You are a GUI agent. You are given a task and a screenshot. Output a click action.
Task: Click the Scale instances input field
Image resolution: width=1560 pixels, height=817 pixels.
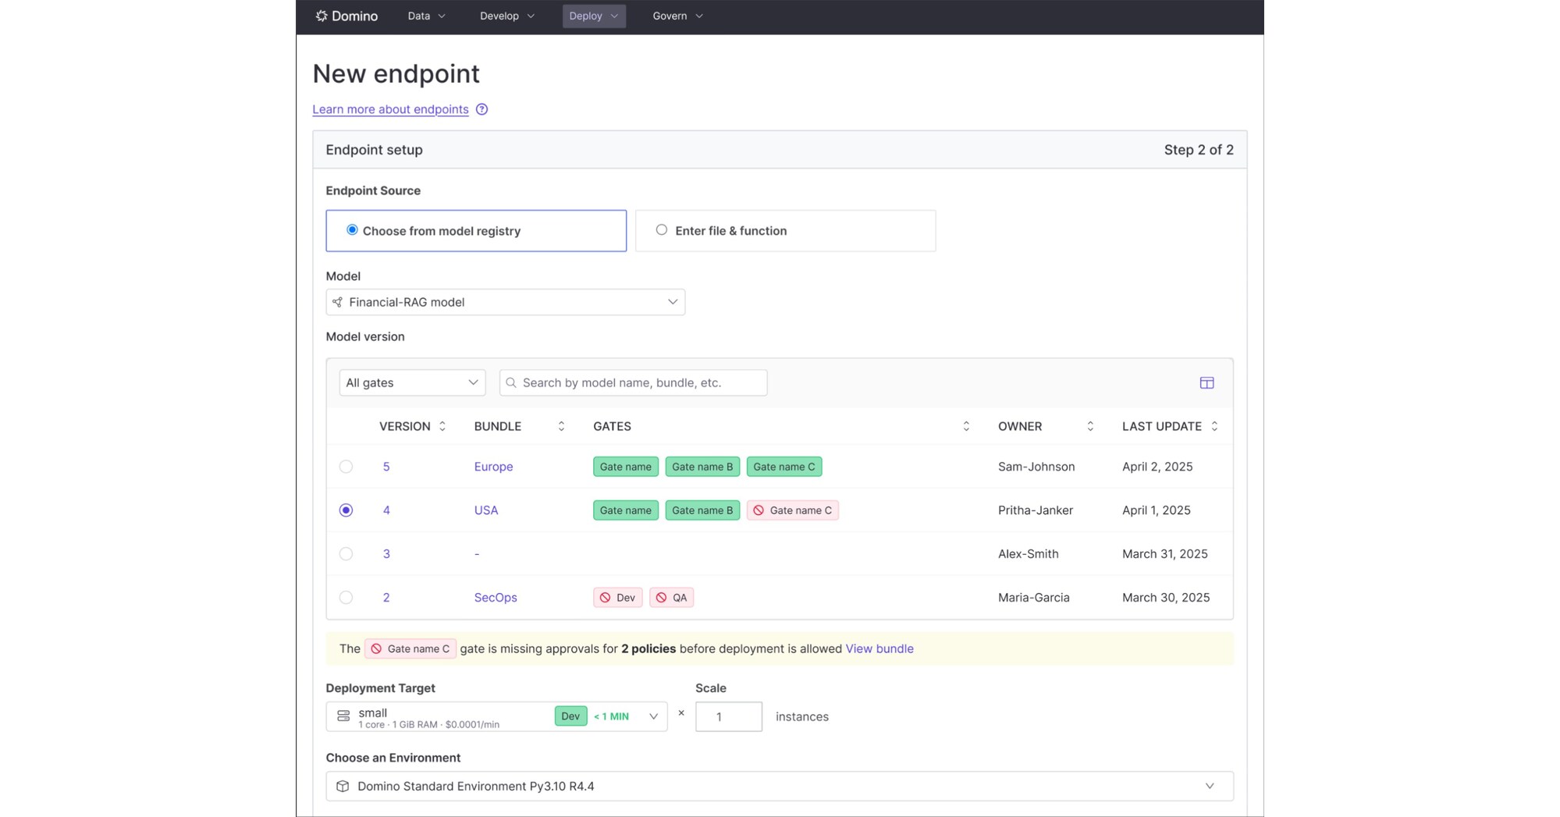[728, 716]
